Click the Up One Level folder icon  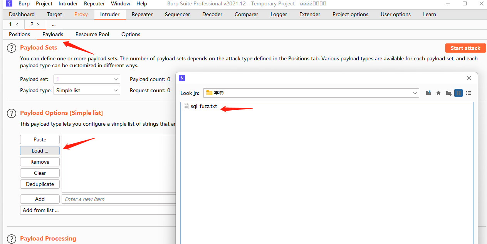pos(428,93)
